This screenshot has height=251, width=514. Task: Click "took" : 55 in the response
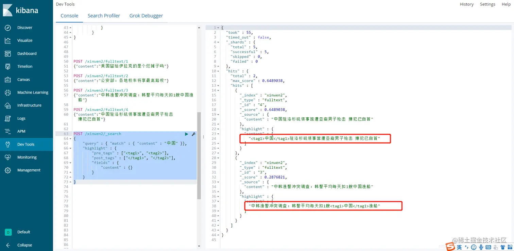click(x=239, y=32)
